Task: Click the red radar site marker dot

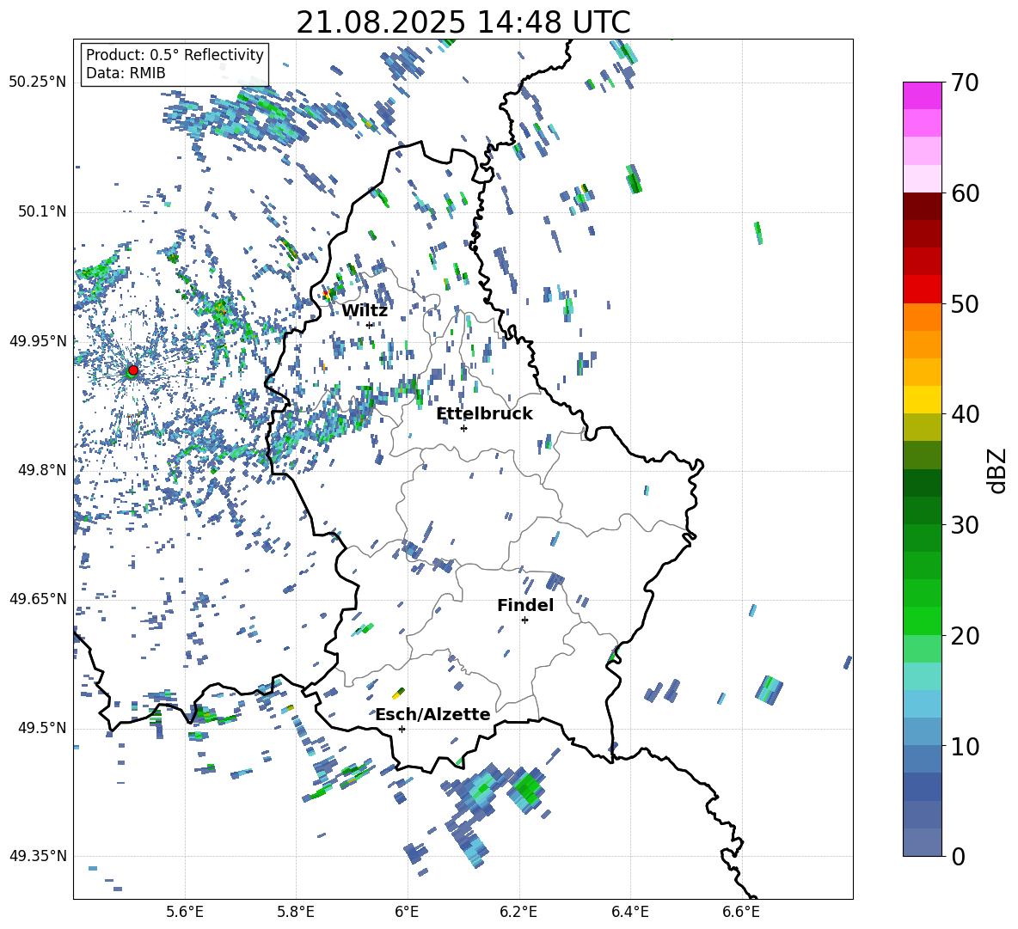Action: coord(133,370)
